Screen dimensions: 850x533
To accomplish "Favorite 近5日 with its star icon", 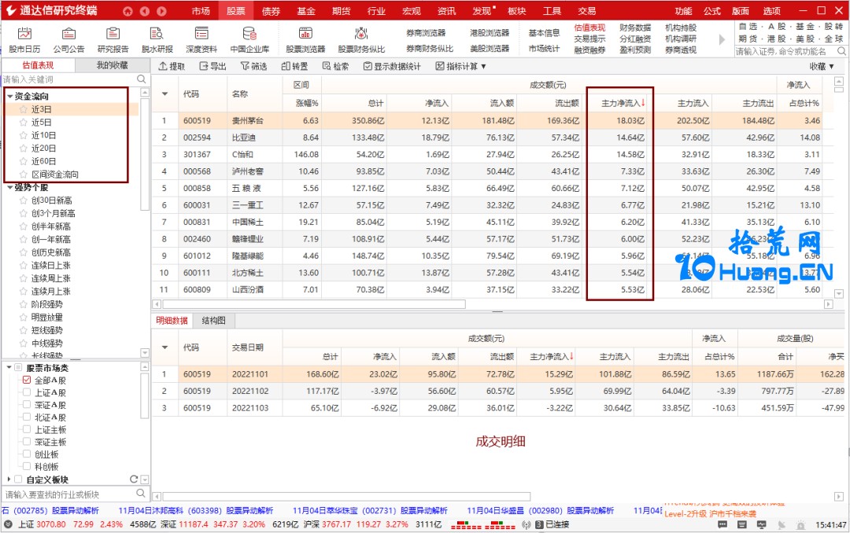I will pyautogui.click(x=24, y=123).
